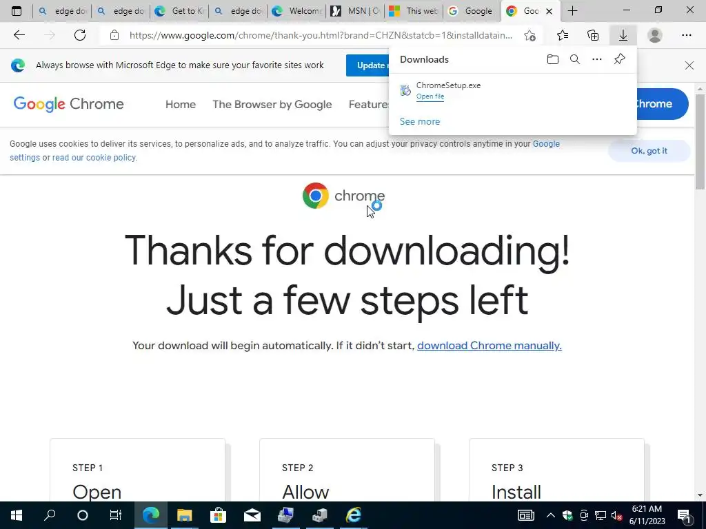Click the centered chrome logo
Viewport: 706px width, 529px height.
click(343, 196)
